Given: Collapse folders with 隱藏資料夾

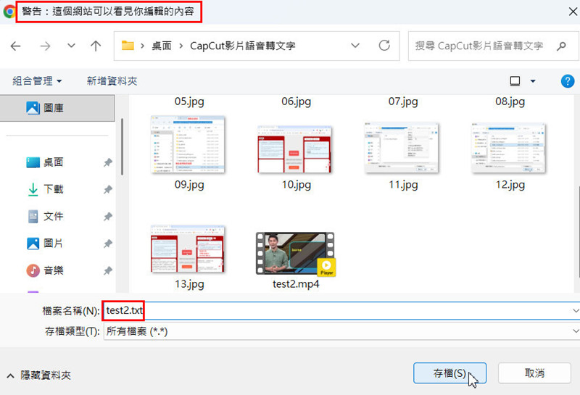Looking at the screenshot, I should tap(39, 375).
